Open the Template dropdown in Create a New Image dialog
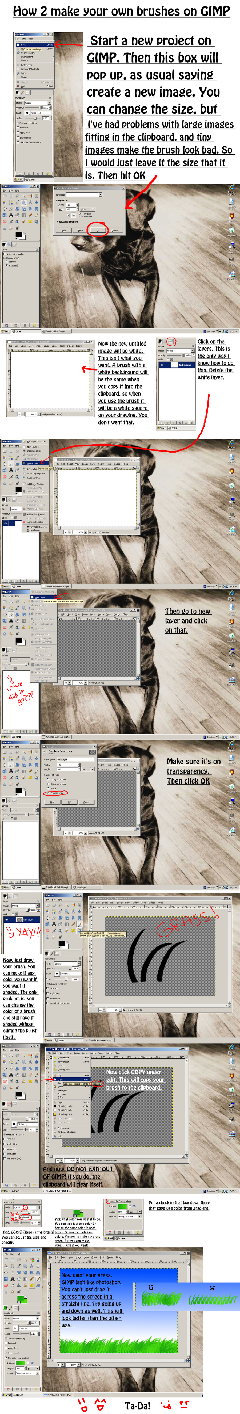Image resolution: width=240 pixels, height=1414 pixels. [85, 195]
